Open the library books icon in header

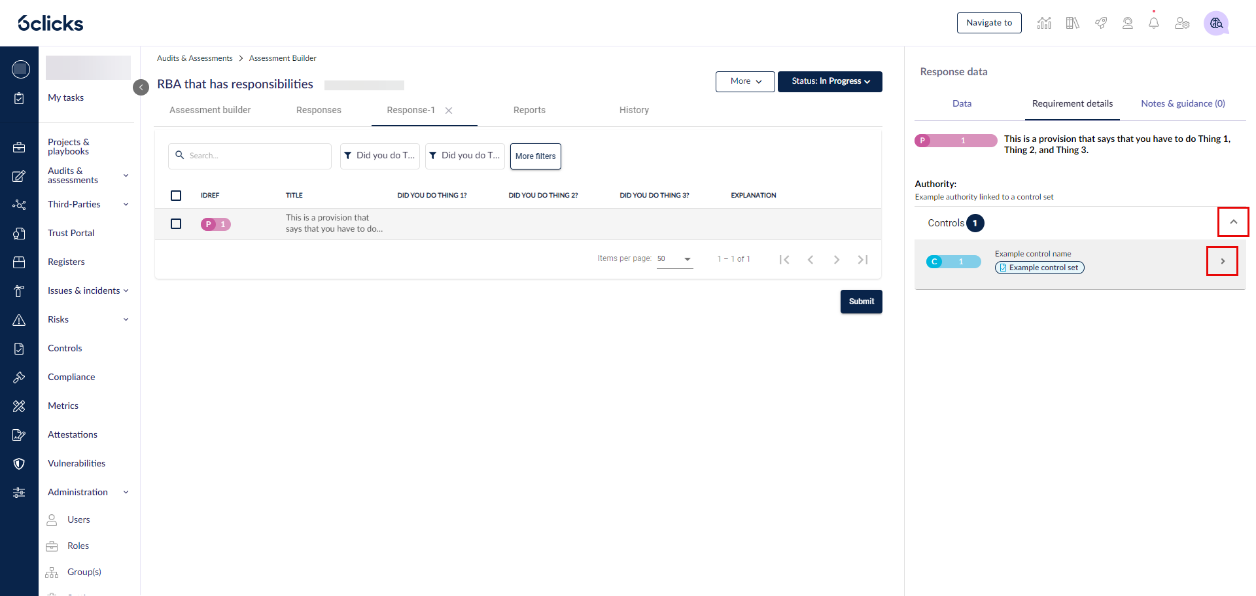pyautogui.click(x=1072, y=24)
